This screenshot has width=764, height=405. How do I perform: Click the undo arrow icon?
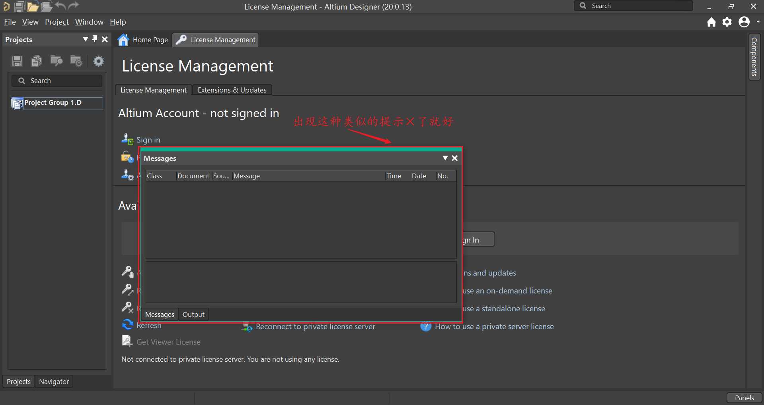[60, 6]
